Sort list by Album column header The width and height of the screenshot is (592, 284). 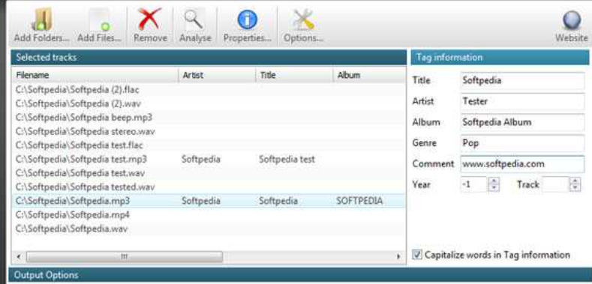[x=369, y=75]
